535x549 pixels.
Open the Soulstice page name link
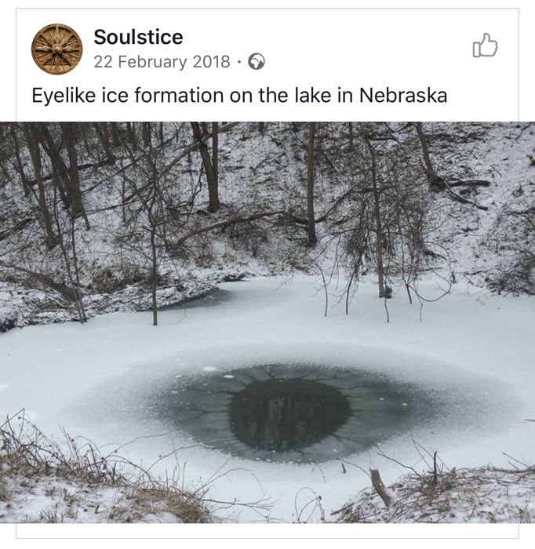tap(138, 37)
